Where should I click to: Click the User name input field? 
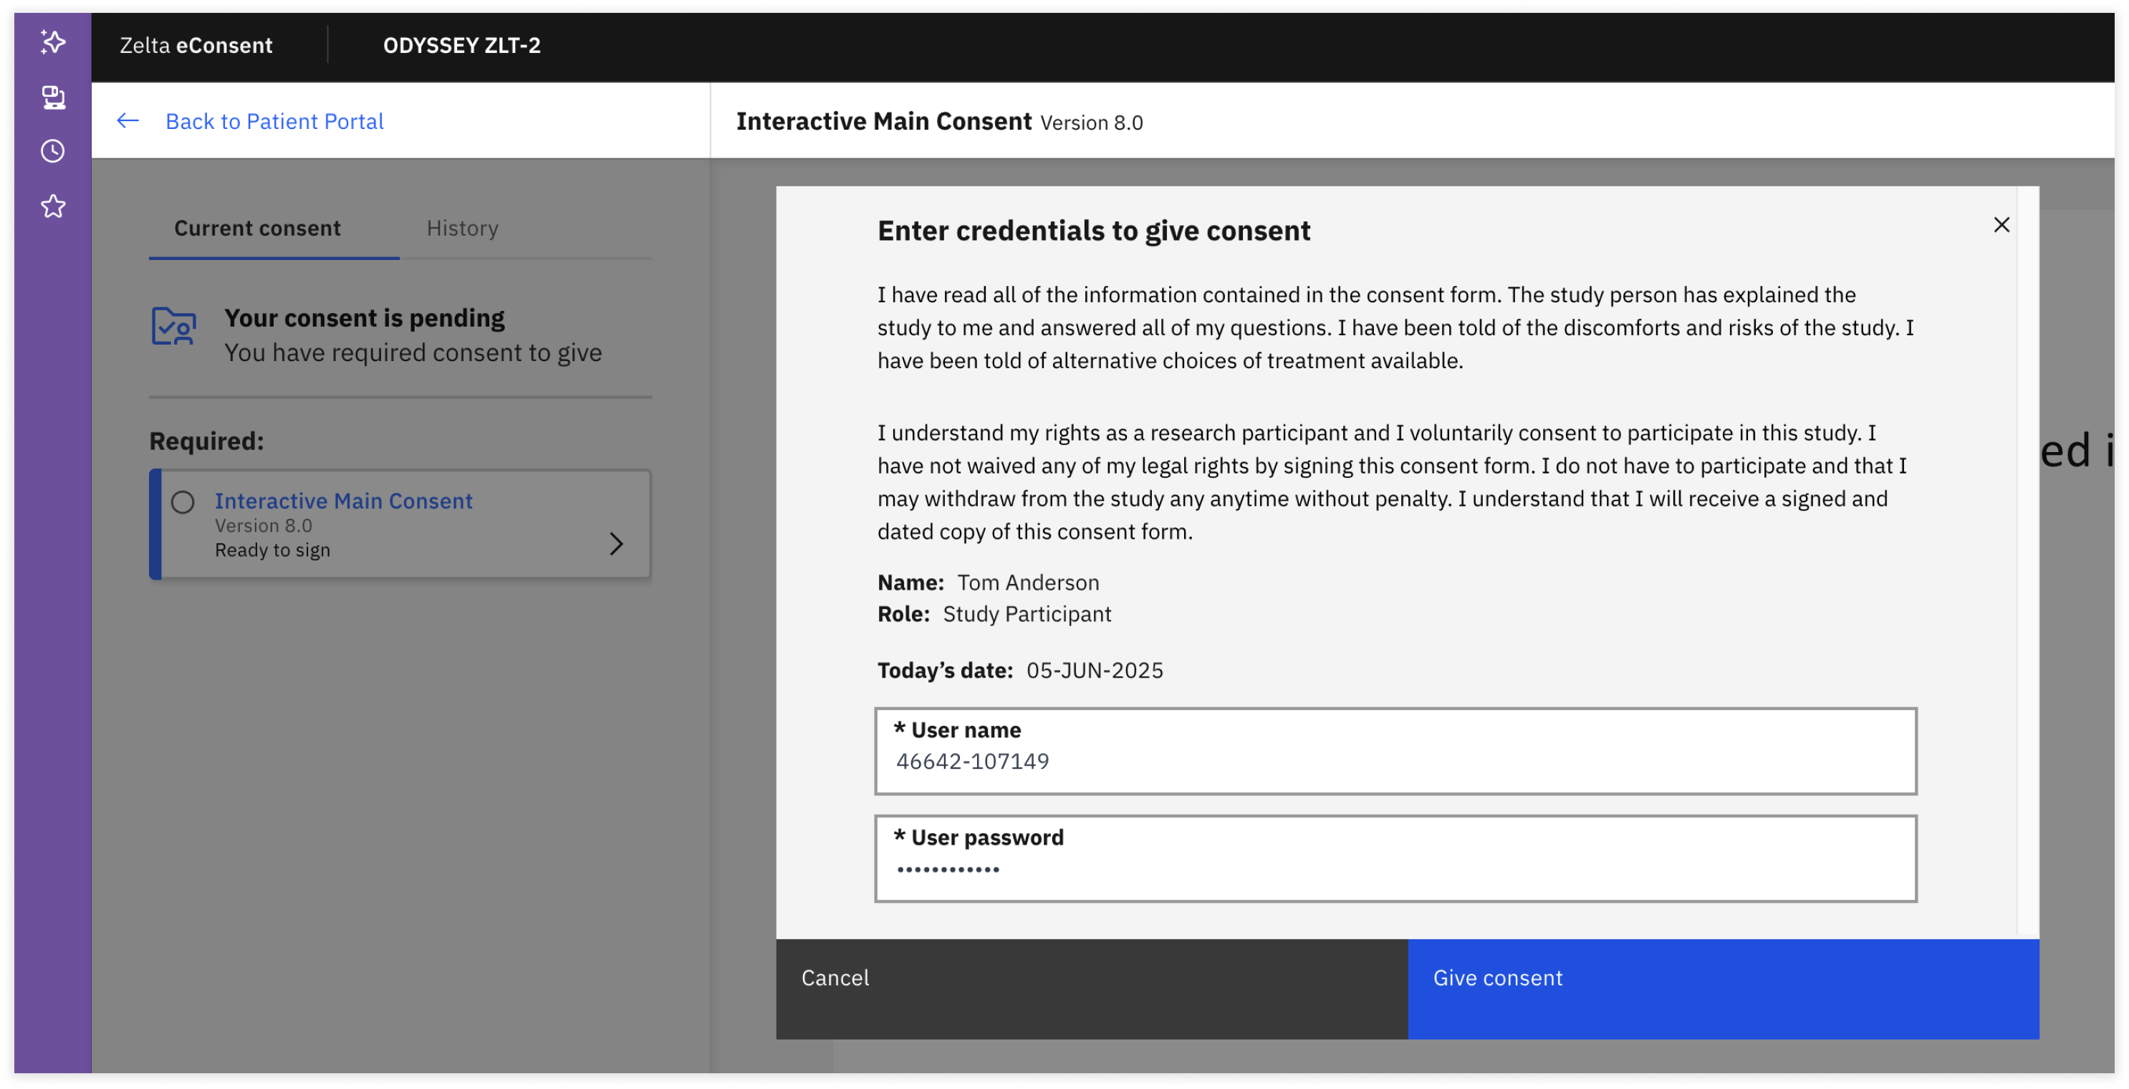tap(1395, 751)
